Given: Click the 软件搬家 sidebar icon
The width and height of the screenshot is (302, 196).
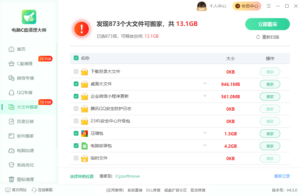Looking at the screenshot, I should 11,136.
